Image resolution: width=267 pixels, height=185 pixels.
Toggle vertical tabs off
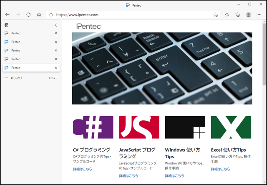7,25
